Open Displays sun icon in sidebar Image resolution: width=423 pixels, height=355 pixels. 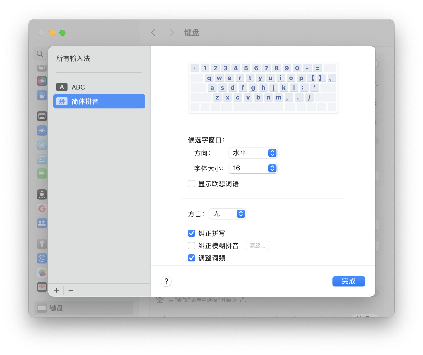pyautogui.click(x=42, y=131)
